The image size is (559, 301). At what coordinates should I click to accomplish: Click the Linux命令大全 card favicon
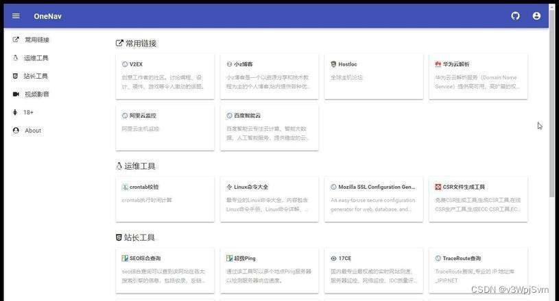click(x=229, y=187)
